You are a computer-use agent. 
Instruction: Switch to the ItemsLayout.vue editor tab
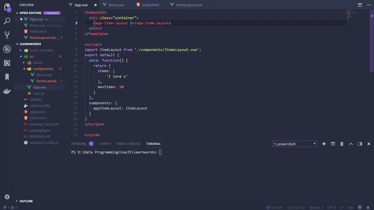189,5
